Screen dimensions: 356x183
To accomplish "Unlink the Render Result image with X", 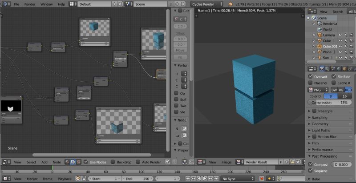I will (x=298, y=162).
